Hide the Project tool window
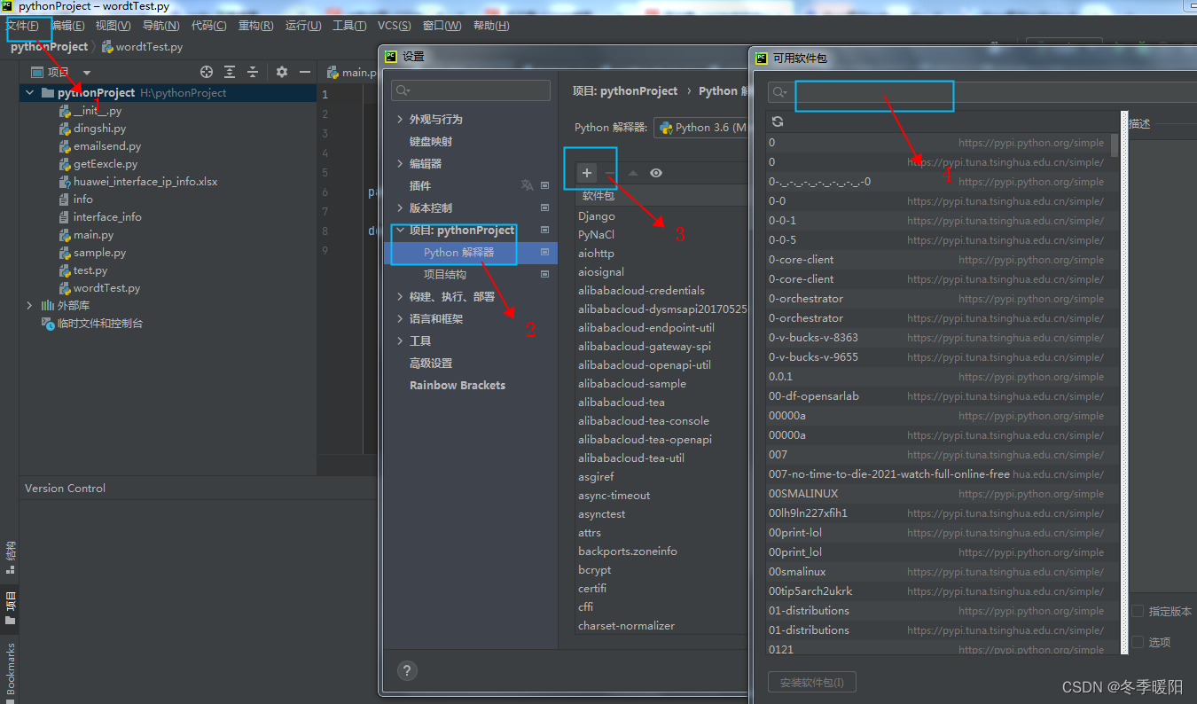The width and height of the screenshot is (1197, 704). [305, 72]
